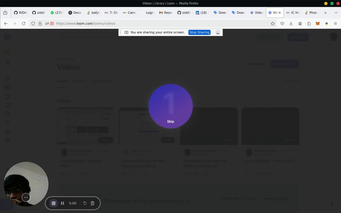Screen dimensions: 341x213
Task: Open the clock icon in Loom sidebar
Action: click(x=7, y=123)
